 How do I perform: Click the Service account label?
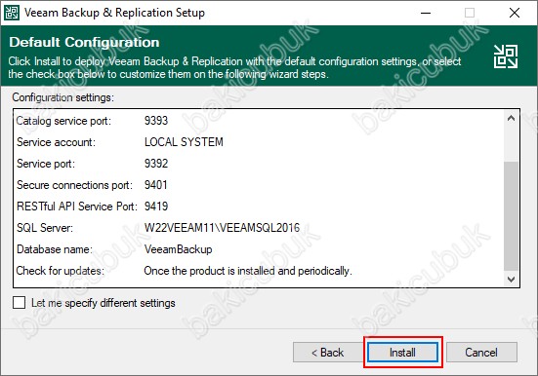(x=56, y=142)
